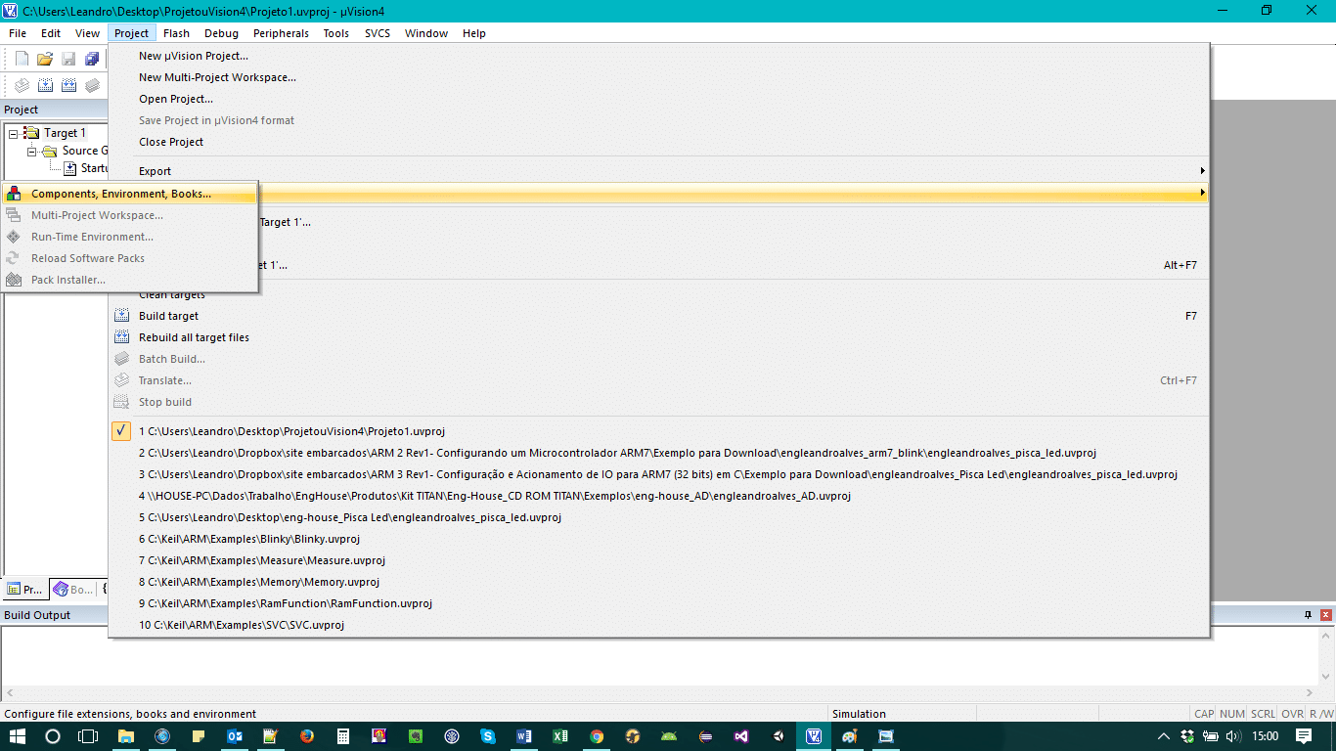The width and height of the screenshot is (1336, 751).
Task: Click the Components, Environment, Books blocks icon
Action: (14, 194)
